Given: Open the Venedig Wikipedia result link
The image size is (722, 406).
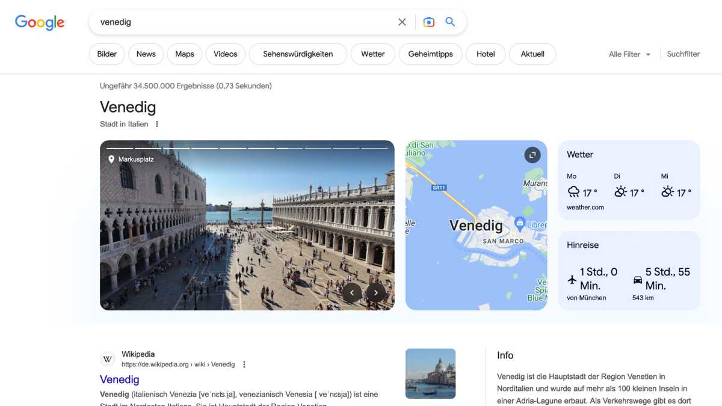Looking at the screenshot, I should (x=120, y=380).
